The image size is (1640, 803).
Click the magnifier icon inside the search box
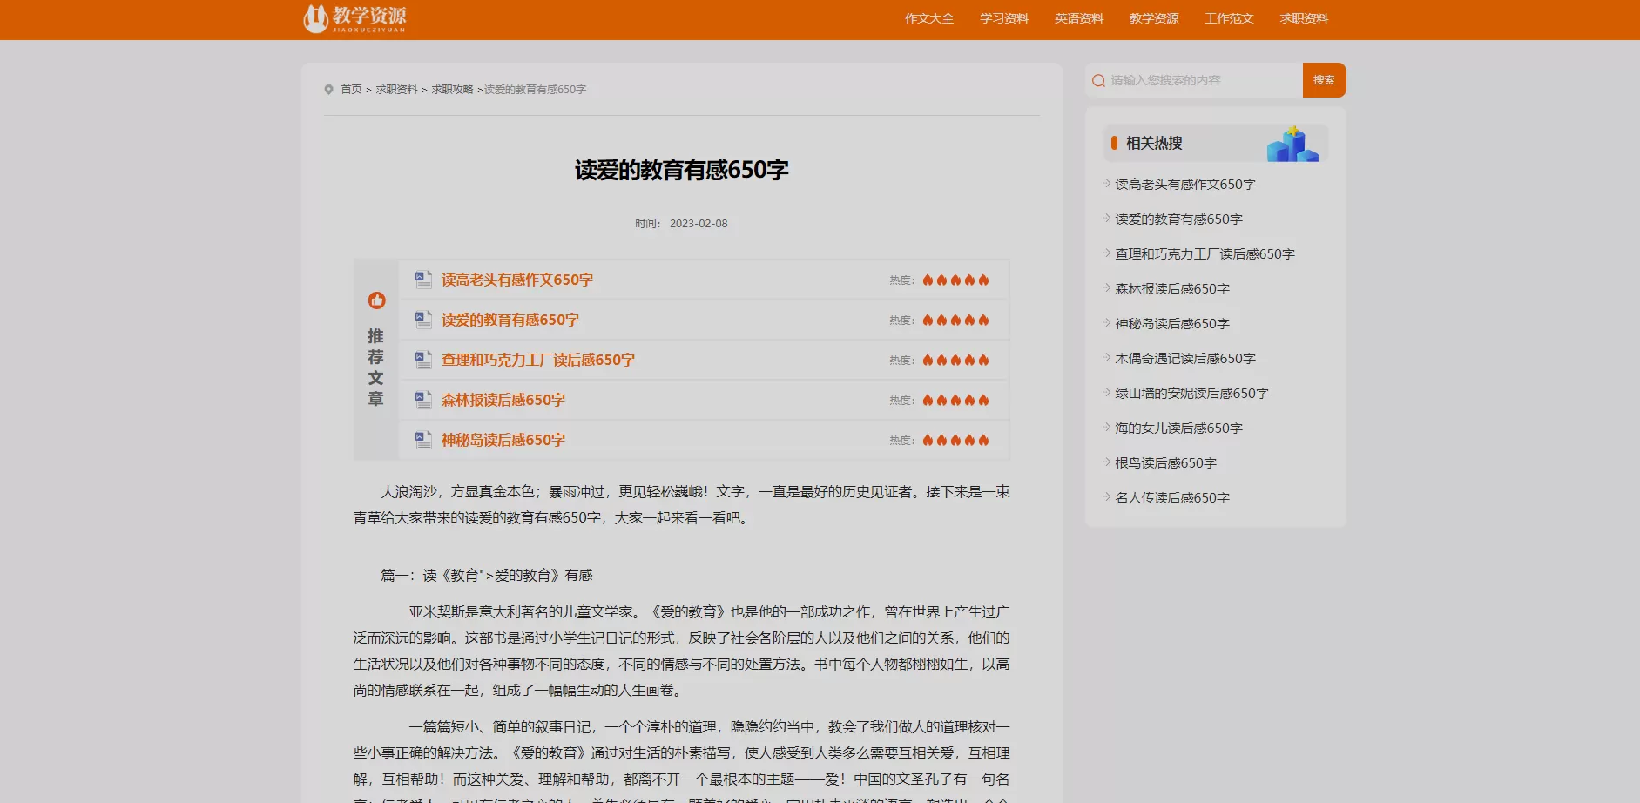tap(1098, 79)
